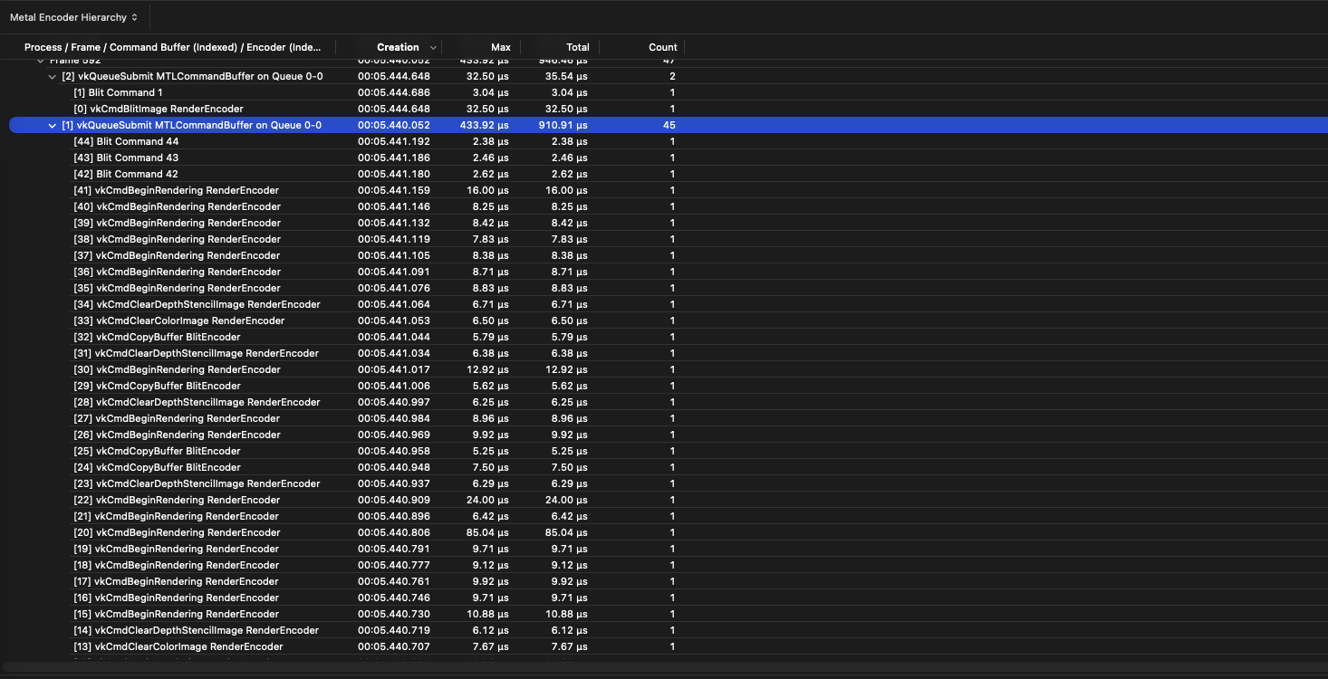Click the 12.92 µs Max cell of encoder [30]
Image resolution: width=1328 pixels, height=679 pixels.
(x=487, y=369)
